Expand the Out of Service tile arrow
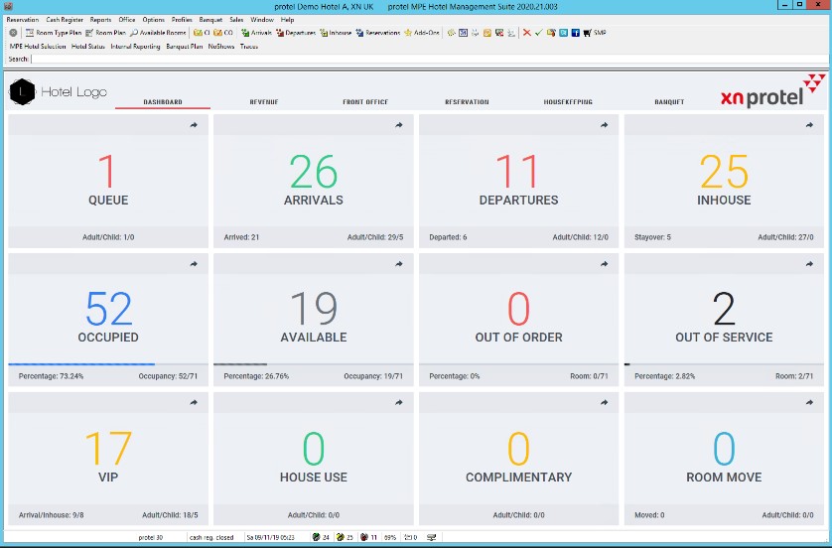Viewport: 832px width, 548px height. 809,264
